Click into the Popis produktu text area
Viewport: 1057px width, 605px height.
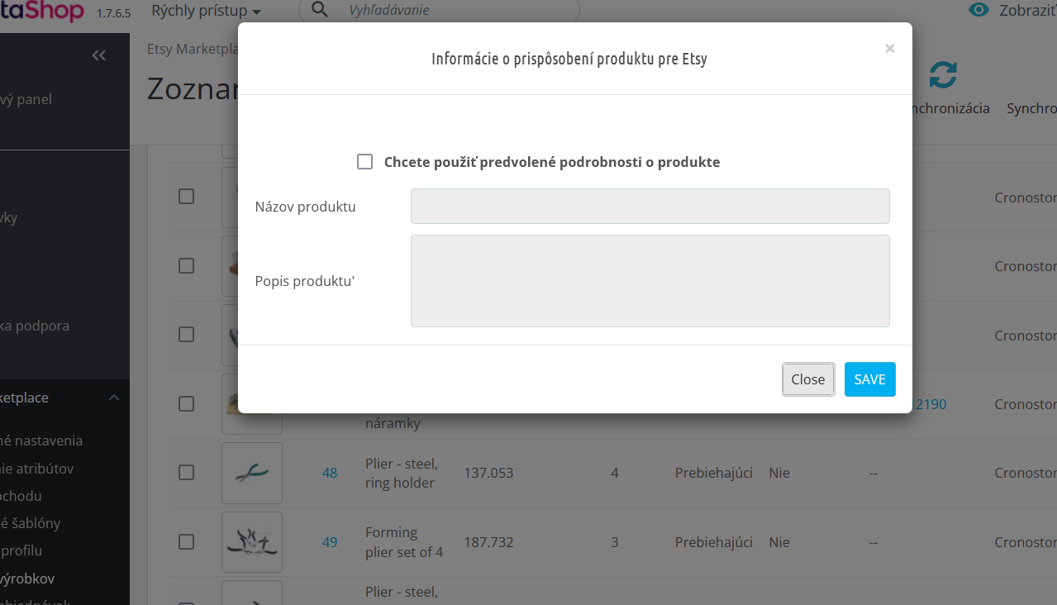click(x=650, y=281)
